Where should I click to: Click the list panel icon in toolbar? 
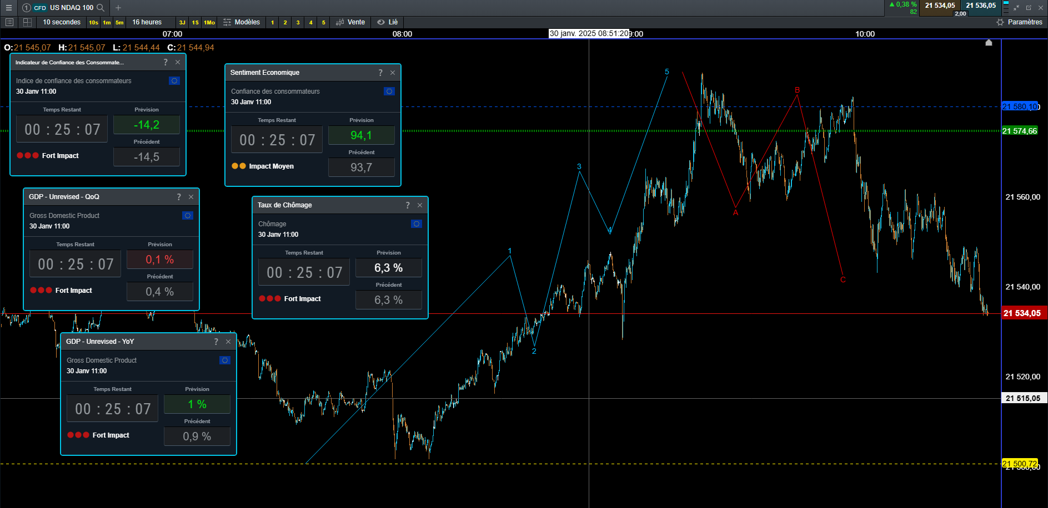9,22
